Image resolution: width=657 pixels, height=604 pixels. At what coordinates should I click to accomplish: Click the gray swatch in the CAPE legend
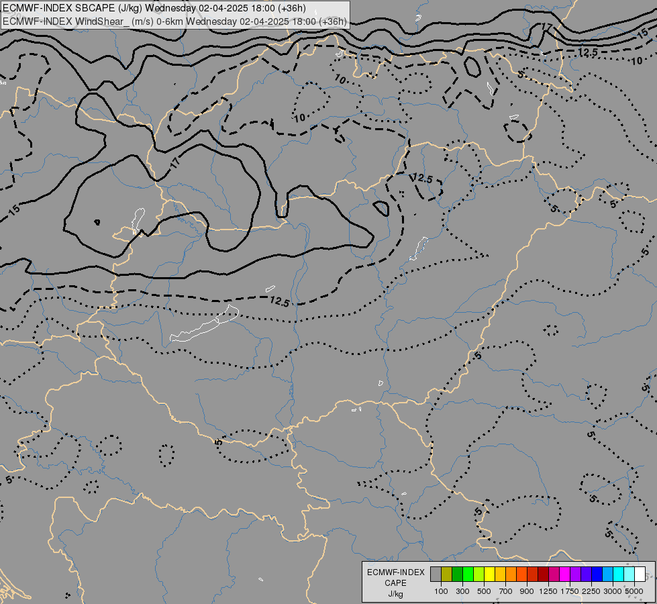(x=436, y=574)
